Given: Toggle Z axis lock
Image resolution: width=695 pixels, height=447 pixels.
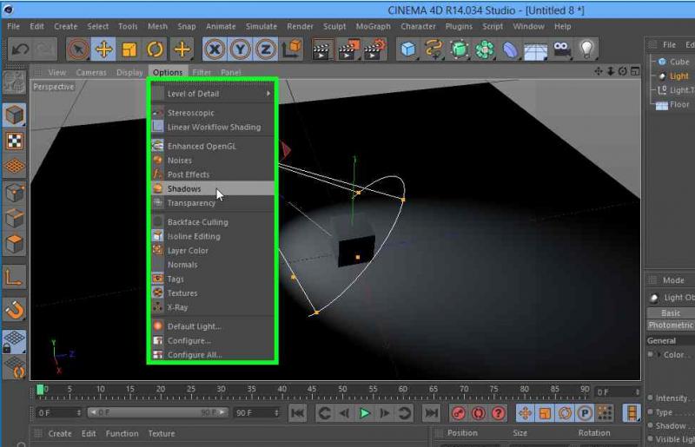Looking at the screenshot, I should [x=266, y=49].
